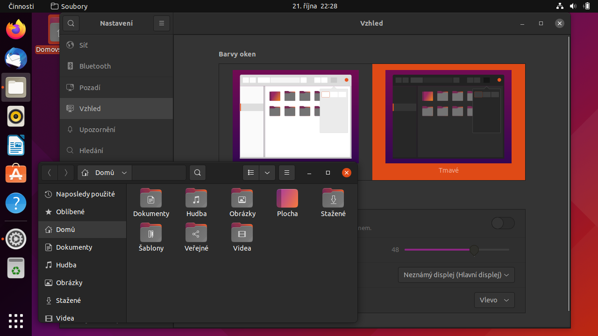Expand the view options chevron in Files
Viewport: 598px width, 336px height.
(267, 173)
